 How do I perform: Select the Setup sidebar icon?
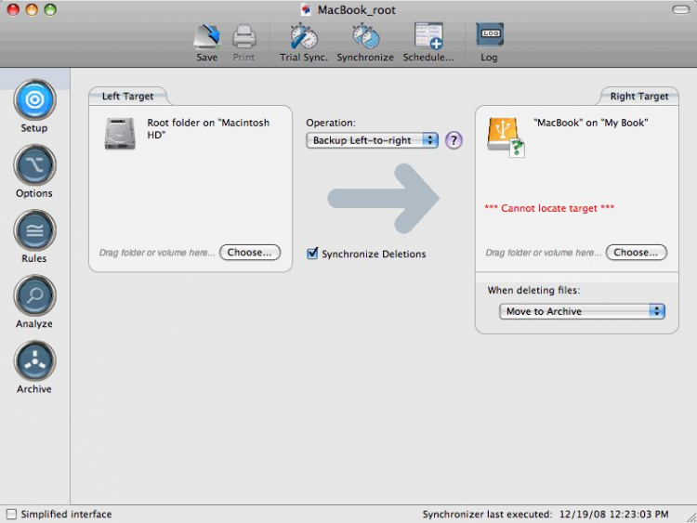coord(34,99)
